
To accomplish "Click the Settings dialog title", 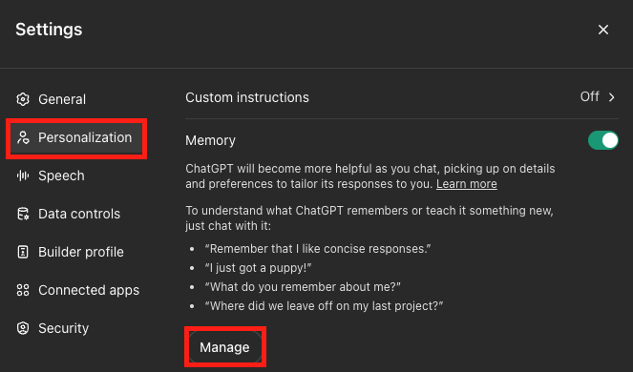I will coord(49,30).
